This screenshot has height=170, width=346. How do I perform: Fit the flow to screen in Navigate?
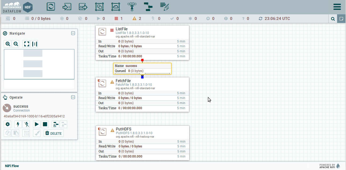[26, 44]
